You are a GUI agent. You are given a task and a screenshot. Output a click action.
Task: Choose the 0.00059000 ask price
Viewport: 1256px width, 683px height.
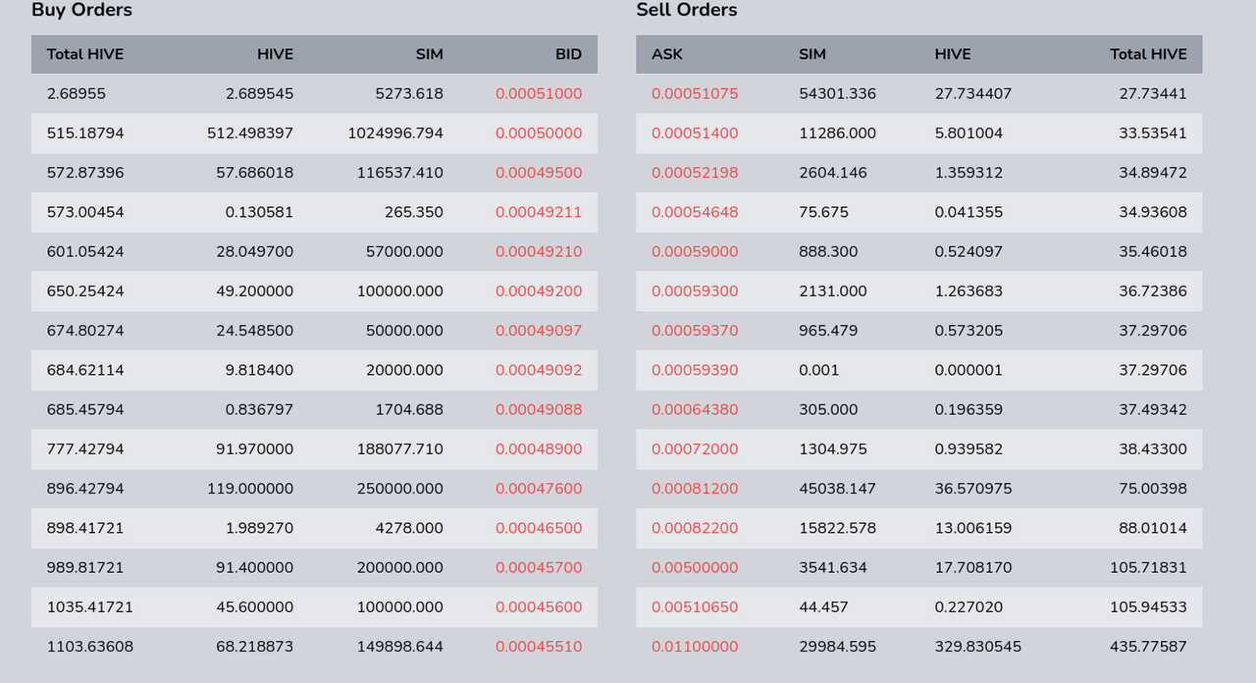695,251
